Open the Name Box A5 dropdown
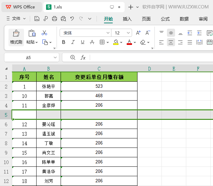Screen dimensions: 213x186 (55, 57)
